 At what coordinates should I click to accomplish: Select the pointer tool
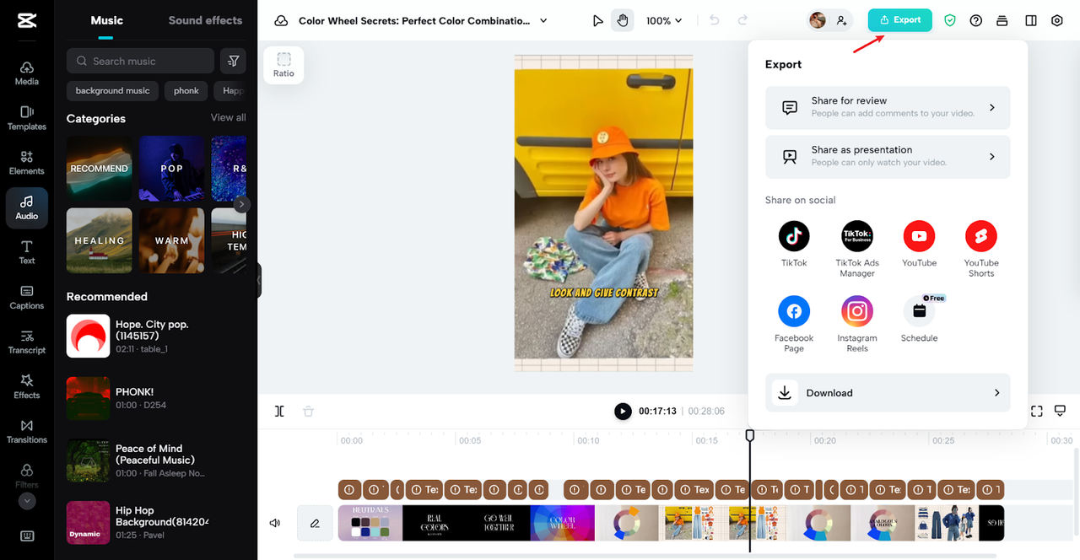pyautogui.click(x=598, y=20)
